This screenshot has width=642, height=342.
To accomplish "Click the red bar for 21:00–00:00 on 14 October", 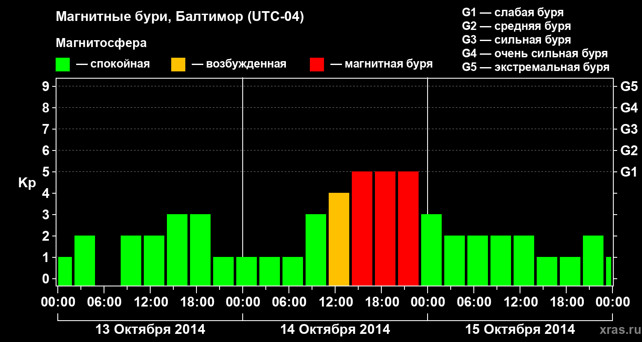I will (x=408, y=228).
